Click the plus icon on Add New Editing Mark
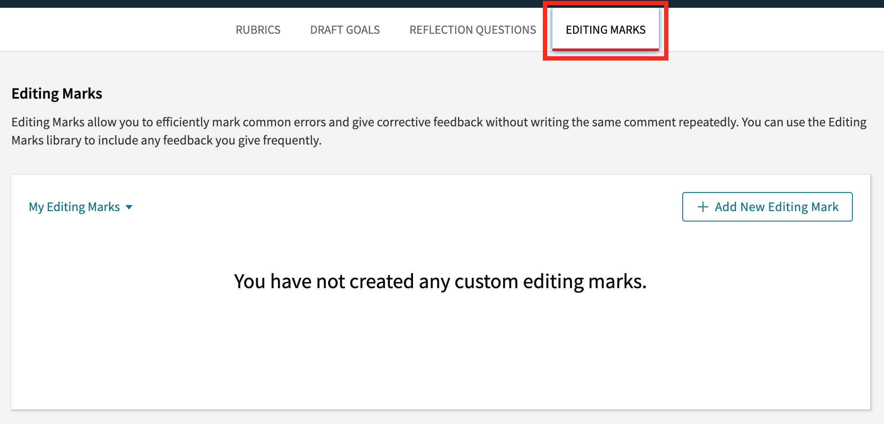The width and height of the screenshot is (884, 424). click(x=704, y=207)
